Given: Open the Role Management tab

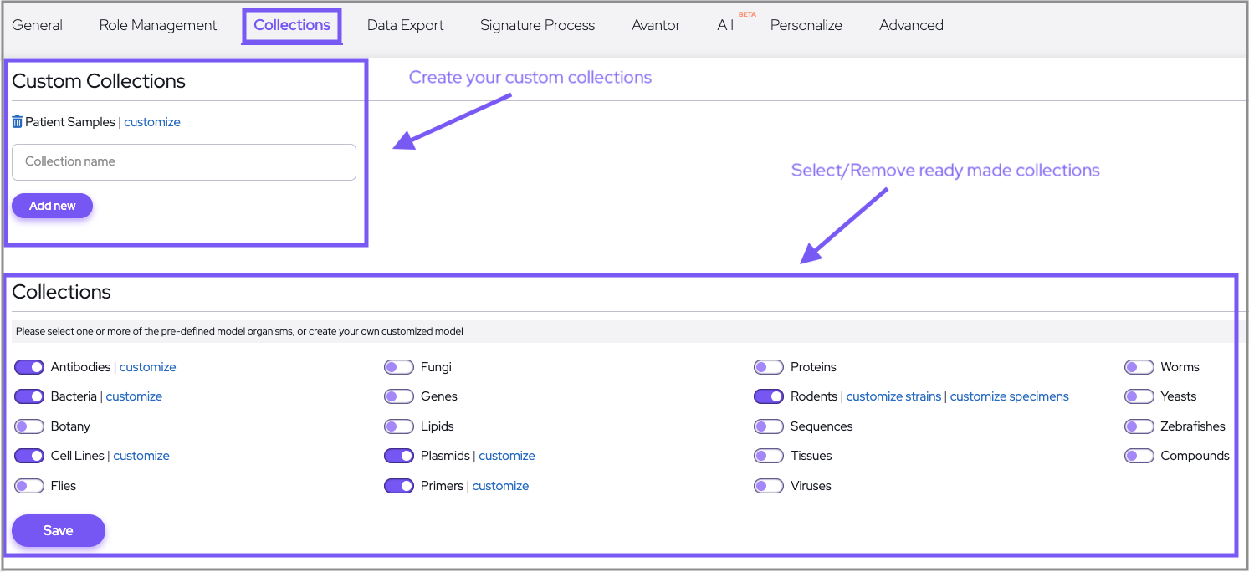Looking at the screenshot, I should pyautogui.click(x=158, y=25).
